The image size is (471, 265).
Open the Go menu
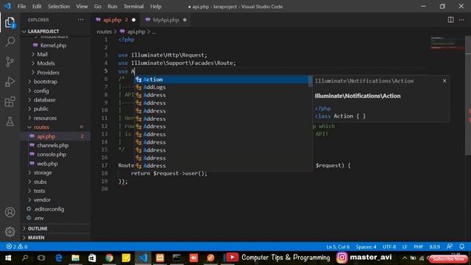coord(98,7)
